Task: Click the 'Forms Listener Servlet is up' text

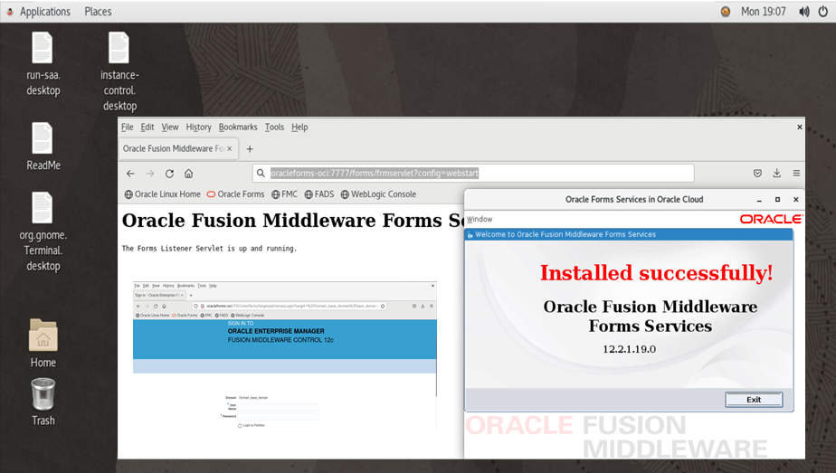Action: click(x=210, y=248)
